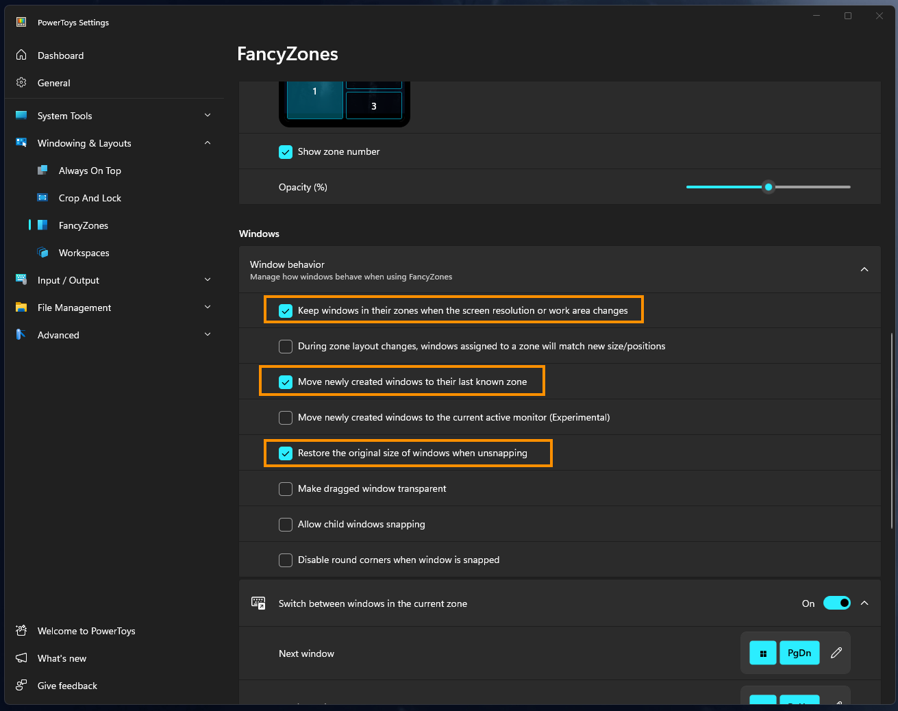Expand the System Tools section
The width and height of the screenshot is (898, 711).
pyautogui.click(x=208, y=115)
